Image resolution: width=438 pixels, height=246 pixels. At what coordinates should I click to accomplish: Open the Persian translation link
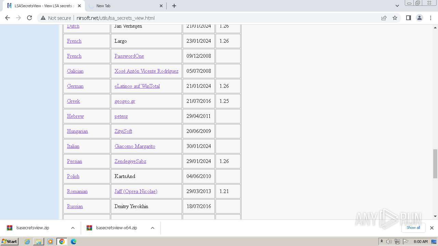pyautogui.click(x=75, y=161)
